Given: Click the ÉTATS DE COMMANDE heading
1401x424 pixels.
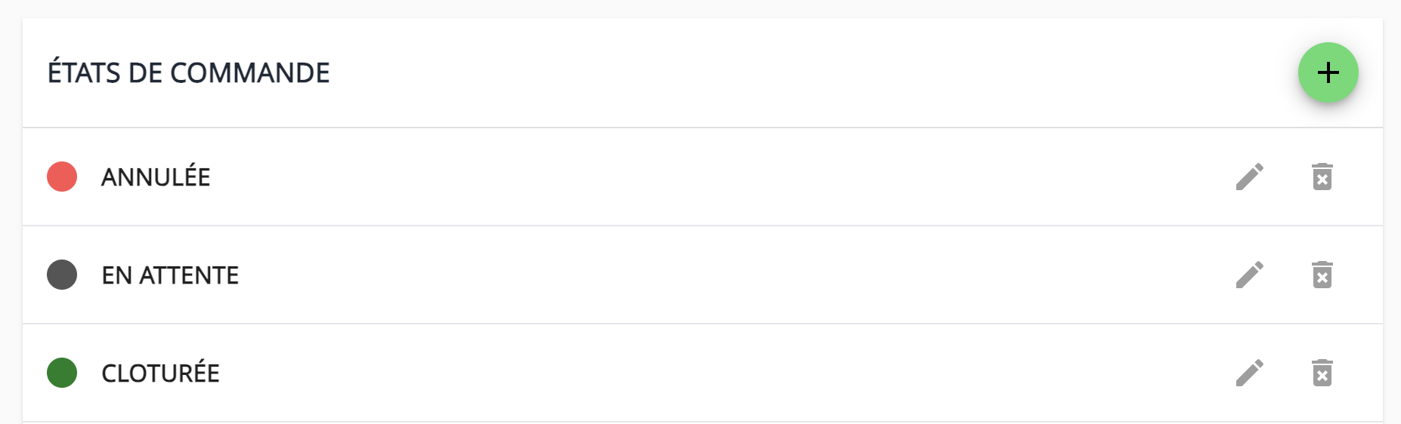Looking at the screenshot, I should click(188, 73).
